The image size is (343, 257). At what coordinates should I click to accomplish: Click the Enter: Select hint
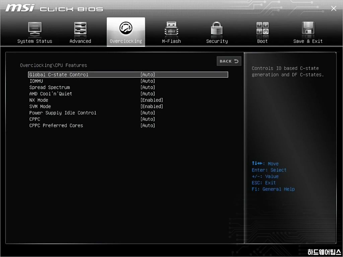(269, 170)
